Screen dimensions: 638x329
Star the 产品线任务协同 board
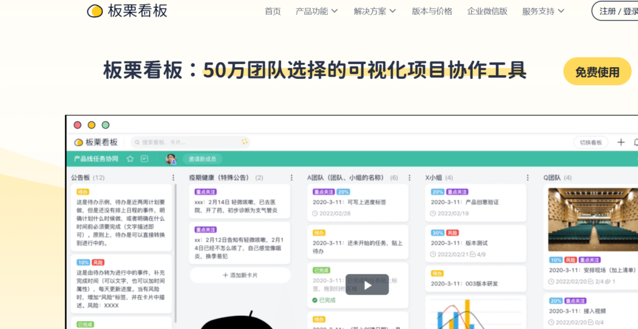(130, 159)
